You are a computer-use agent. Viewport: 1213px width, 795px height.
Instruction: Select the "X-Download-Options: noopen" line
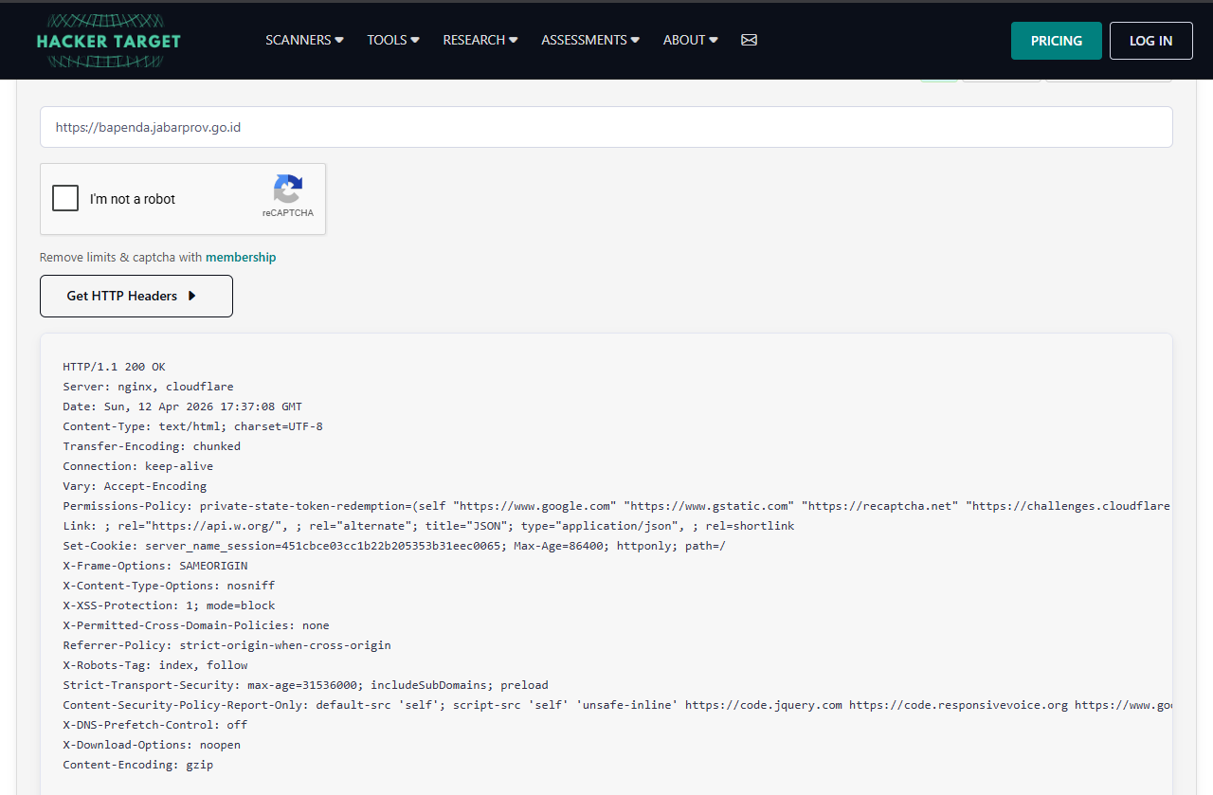[x=152, y=745]
